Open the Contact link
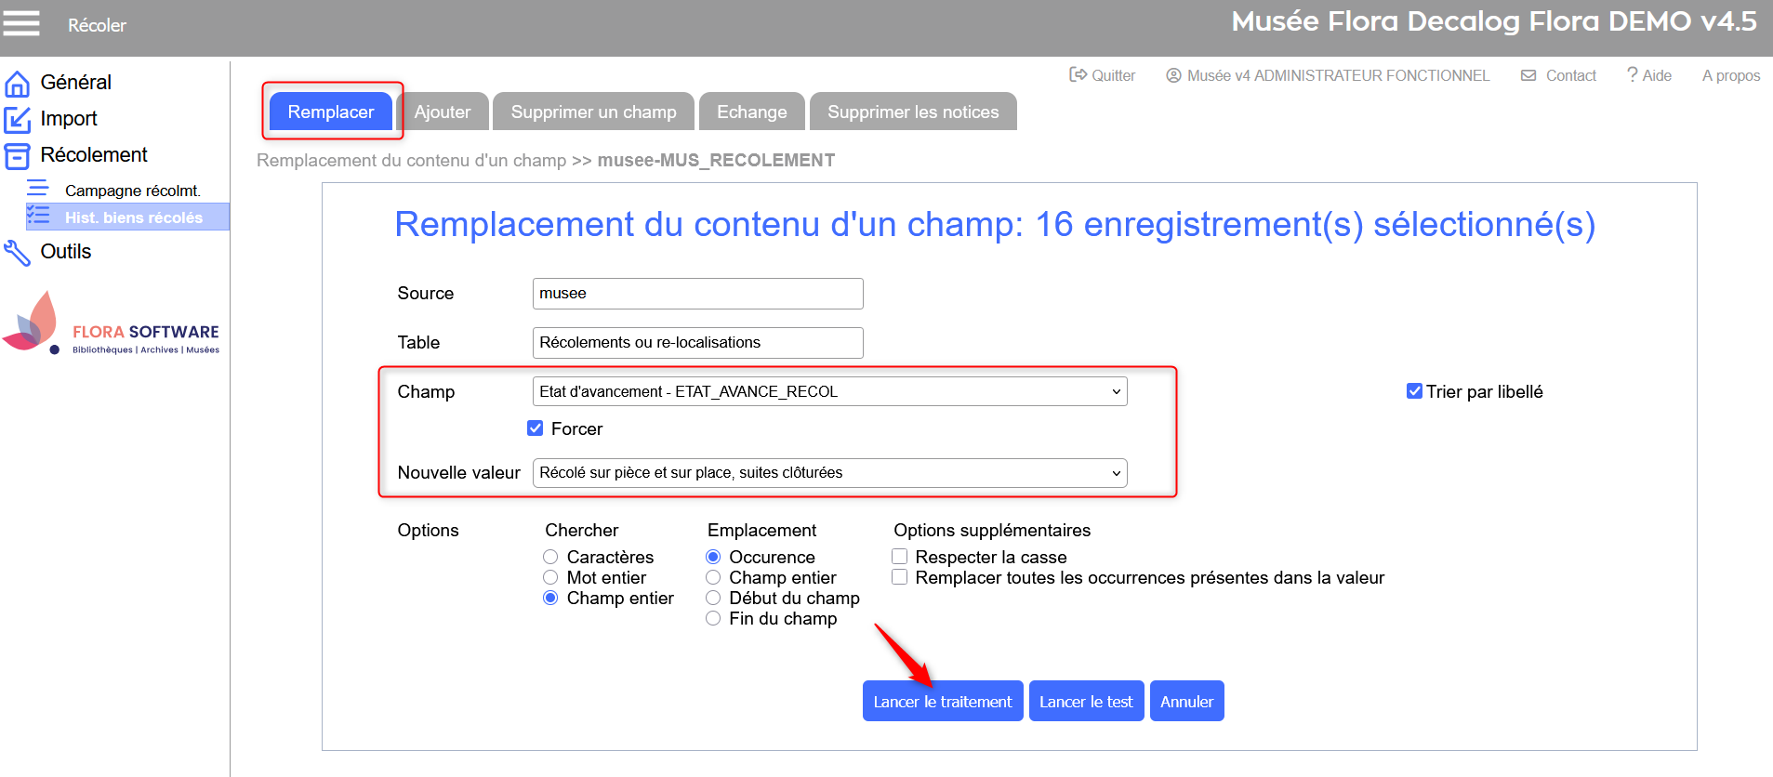The image size is (1773, 777). [1571, 75]
